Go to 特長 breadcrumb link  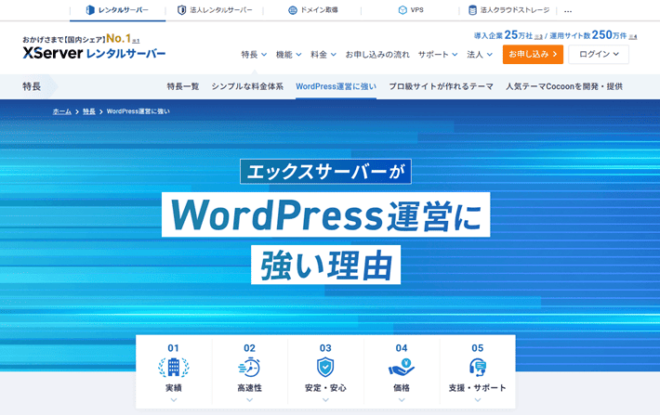coord(89,111)
